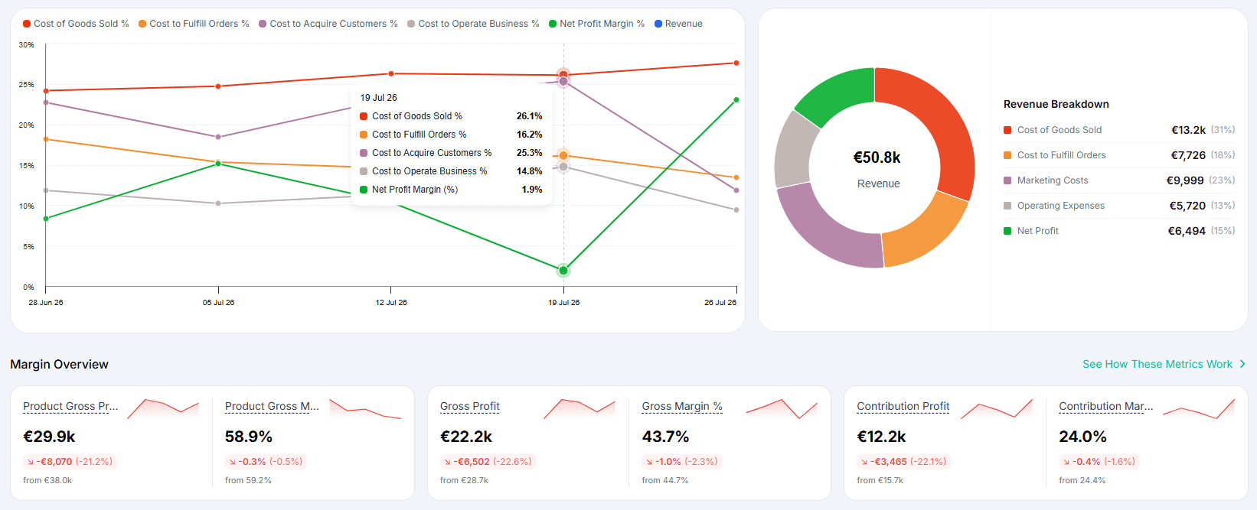Click Cost of Goods Sold breakdown row label

coord(1059,130)
